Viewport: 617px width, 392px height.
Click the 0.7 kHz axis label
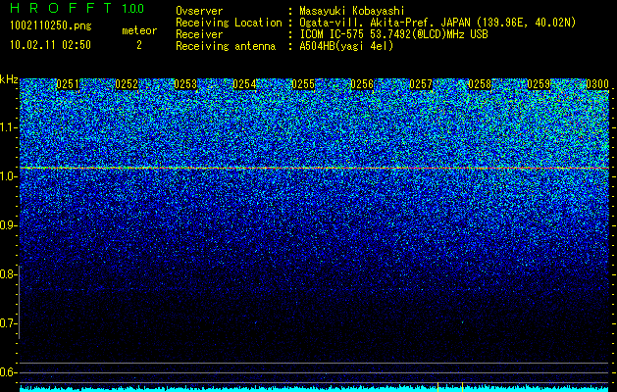click(7, 323)
